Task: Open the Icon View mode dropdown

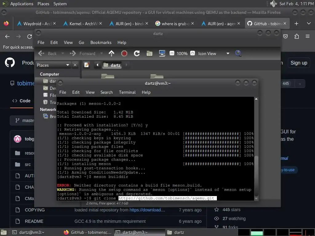Action: coord(214,53)
